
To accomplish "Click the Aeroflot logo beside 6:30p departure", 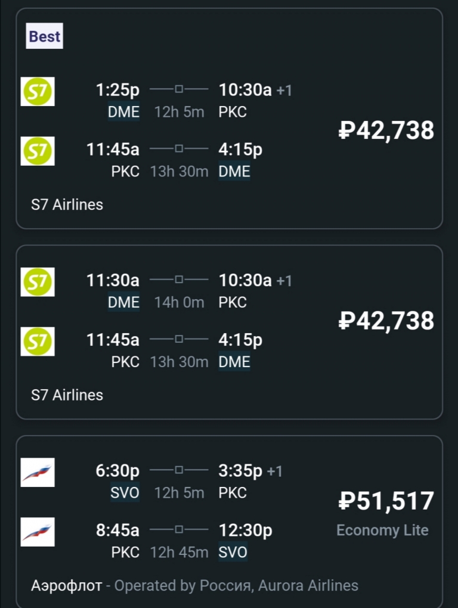I will (x=38, y=472).
